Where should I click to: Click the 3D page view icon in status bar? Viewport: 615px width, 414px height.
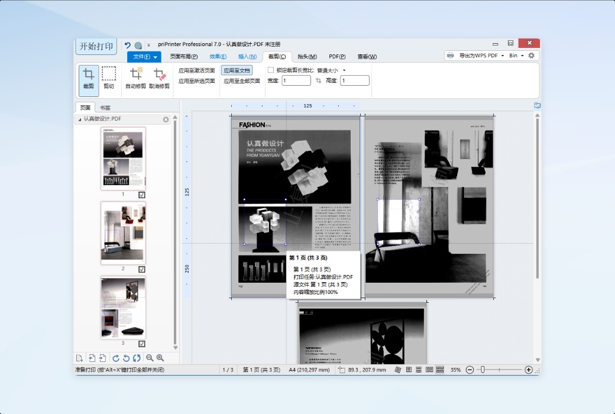coord(398,370)
